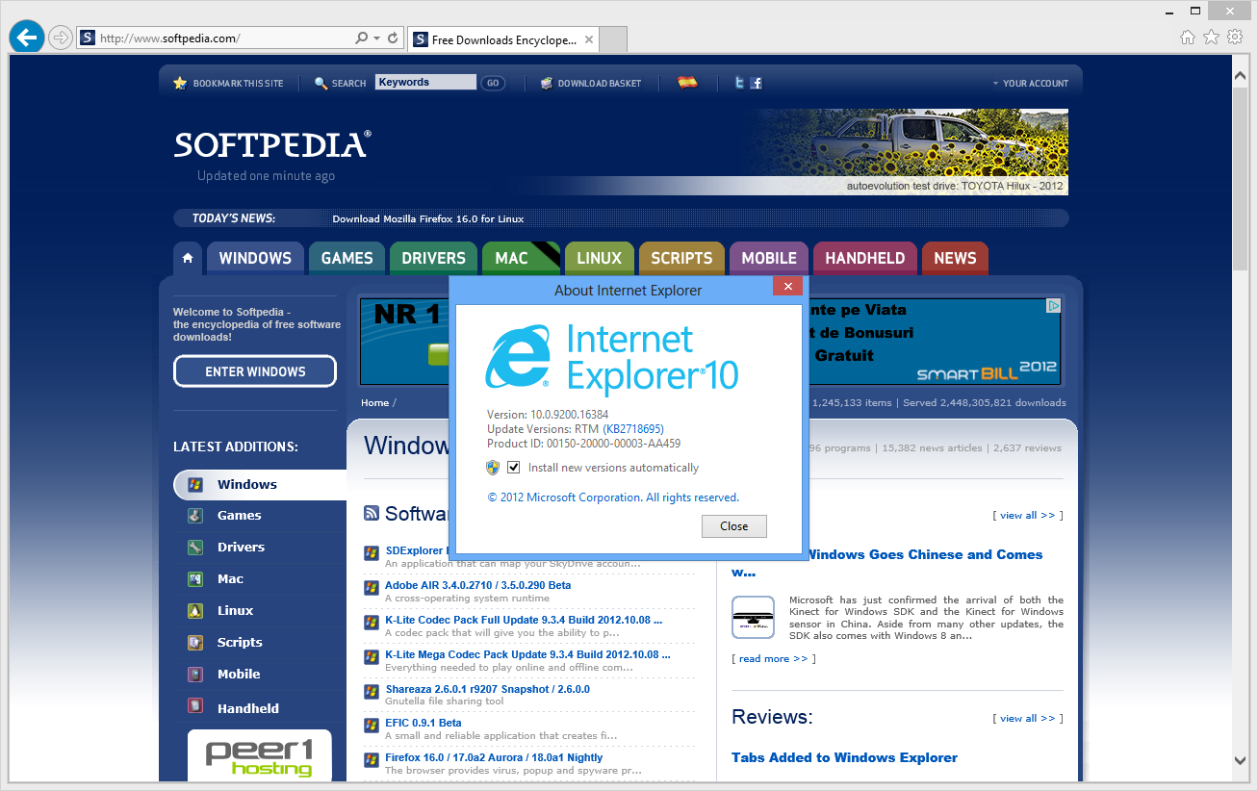This screenshot has height=791, width=1258.
Task: Open the WINDOWS navigation tab
Action: point(255,258)
